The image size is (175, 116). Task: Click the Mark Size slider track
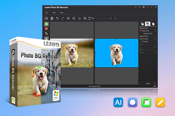tap(101, 18)
